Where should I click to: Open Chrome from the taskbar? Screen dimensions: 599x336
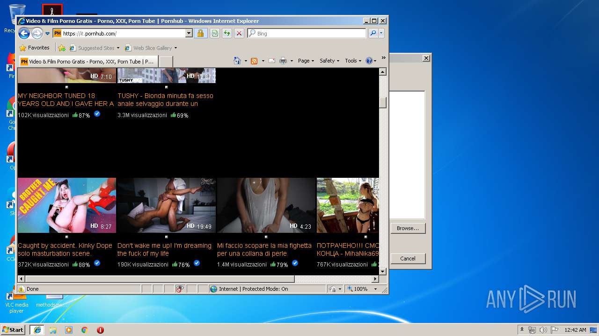(x=84, y=330)
